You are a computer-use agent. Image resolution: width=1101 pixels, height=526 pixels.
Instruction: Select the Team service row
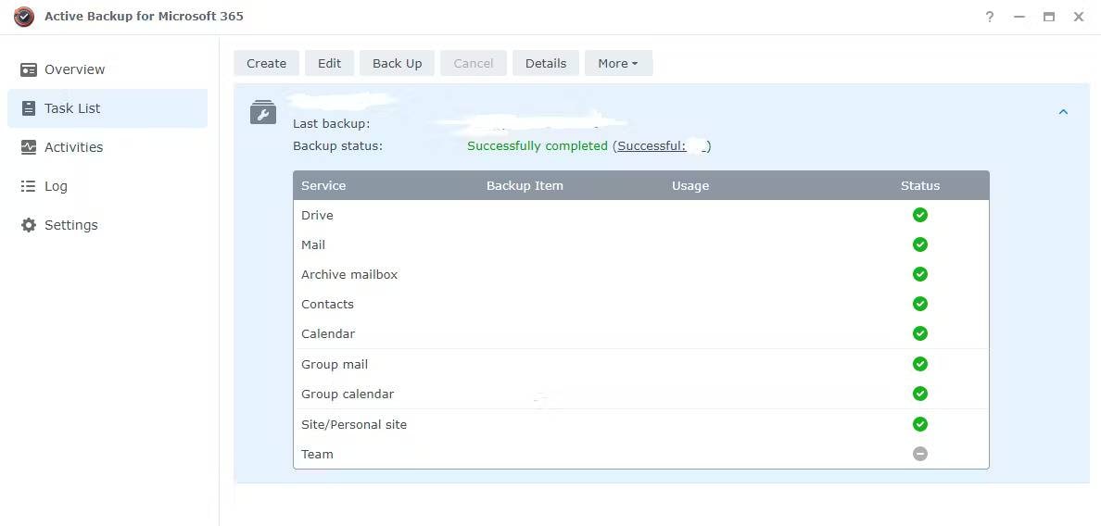641,454
